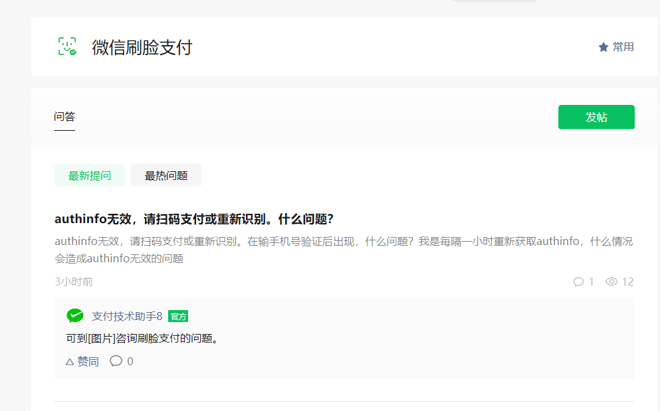Image resolution: width=660 pixels, height=411 pixels.
Task: Click the 常用 label
Action: pos(623,46)
